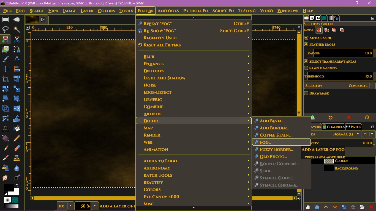Select the Warp Transform wave tool
Screen dimensions: 376x211
pos(17,118)
